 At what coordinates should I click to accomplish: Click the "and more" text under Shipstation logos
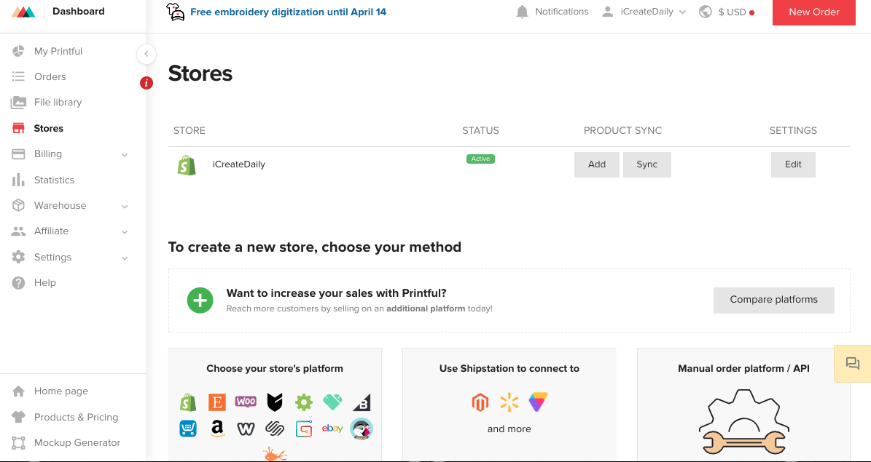(x=509, y=429)
